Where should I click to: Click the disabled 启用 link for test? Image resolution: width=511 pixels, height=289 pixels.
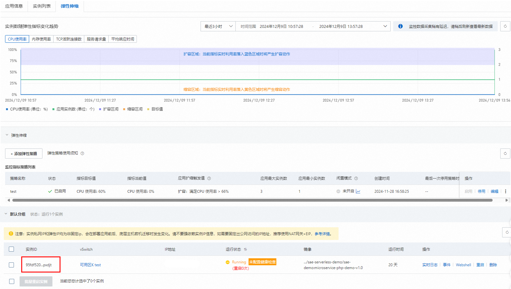[469, 191]
